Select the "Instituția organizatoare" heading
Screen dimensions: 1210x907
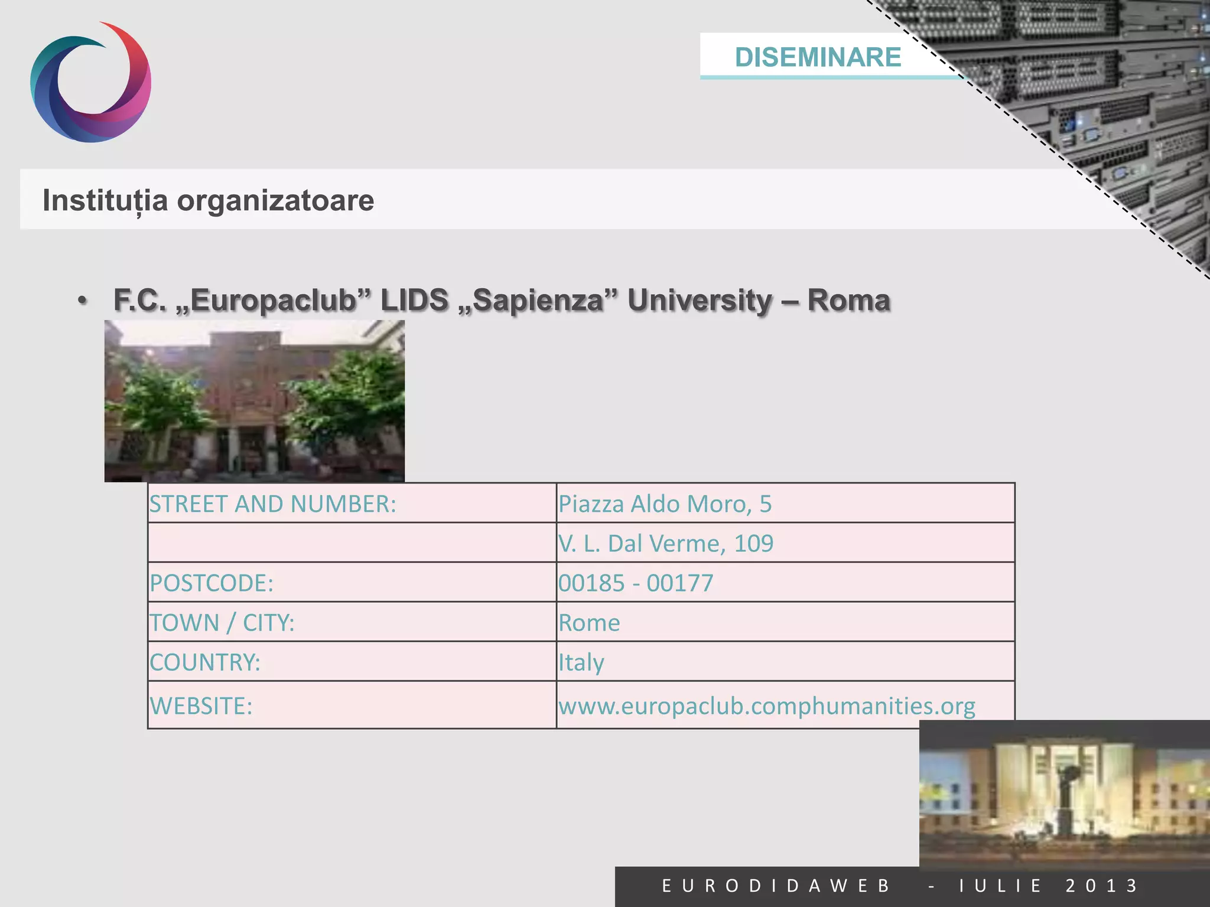point(208,200)
